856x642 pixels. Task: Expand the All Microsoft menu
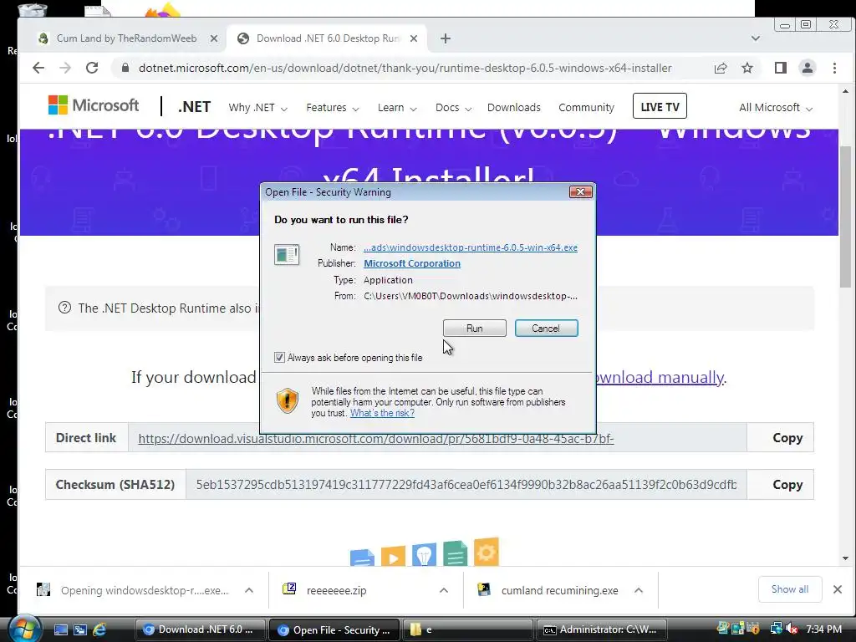coord(776,108)
